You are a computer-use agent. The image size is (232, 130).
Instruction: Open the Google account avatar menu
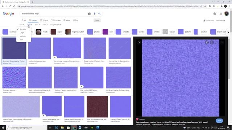pos(227,14)
